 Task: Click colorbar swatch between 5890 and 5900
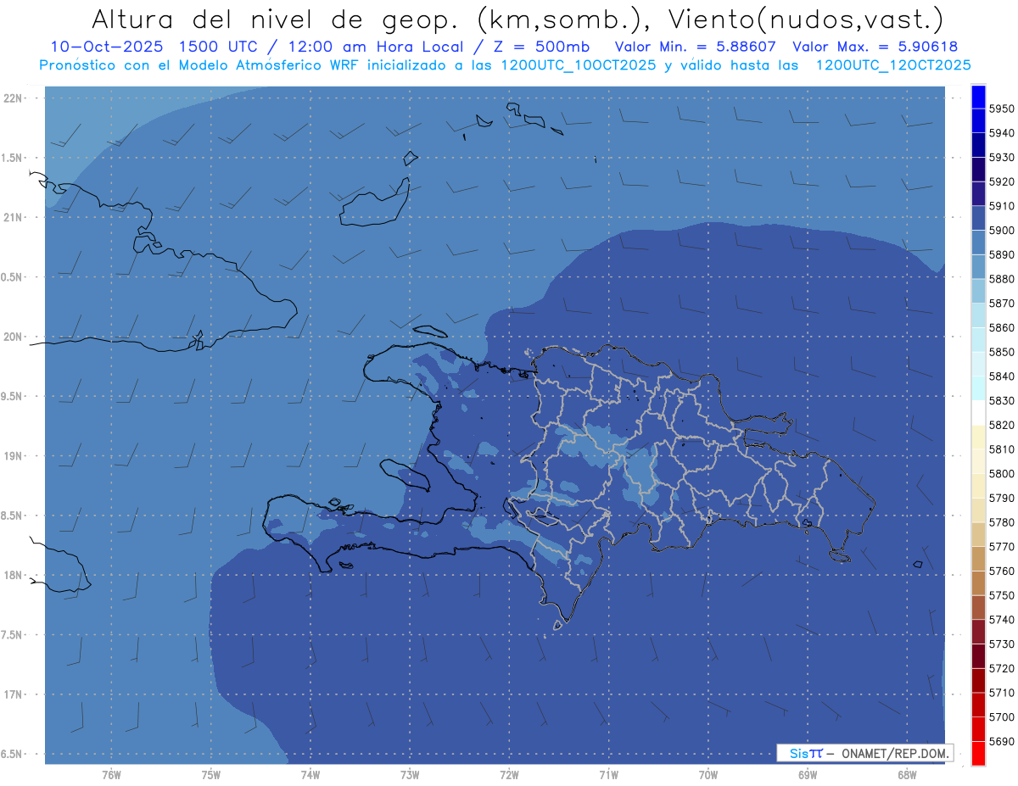pos(977,242)
